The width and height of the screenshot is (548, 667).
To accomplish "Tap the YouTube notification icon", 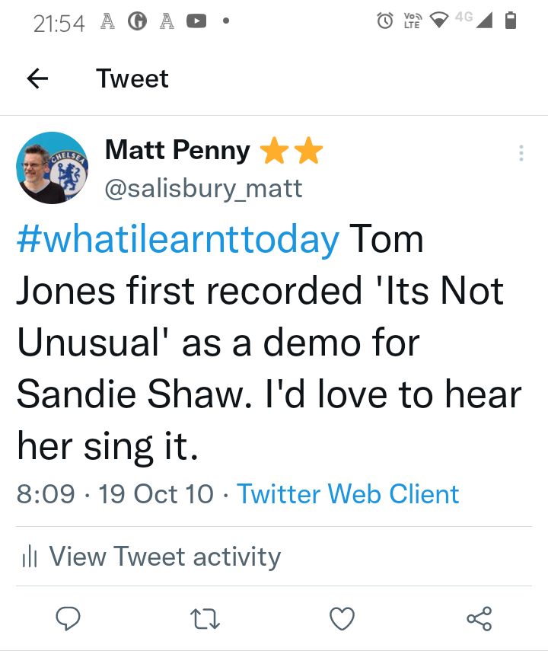I will [x=196, y=22].
